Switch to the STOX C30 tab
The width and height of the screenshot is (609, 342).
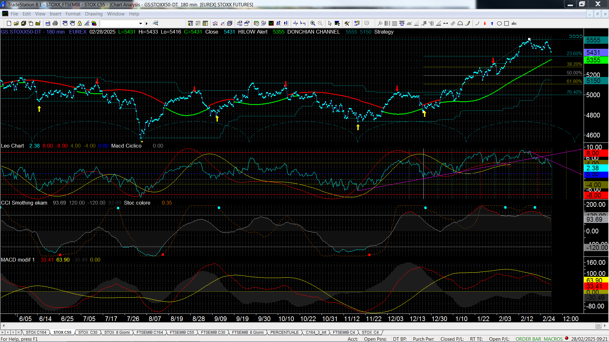tap(88, 332)
